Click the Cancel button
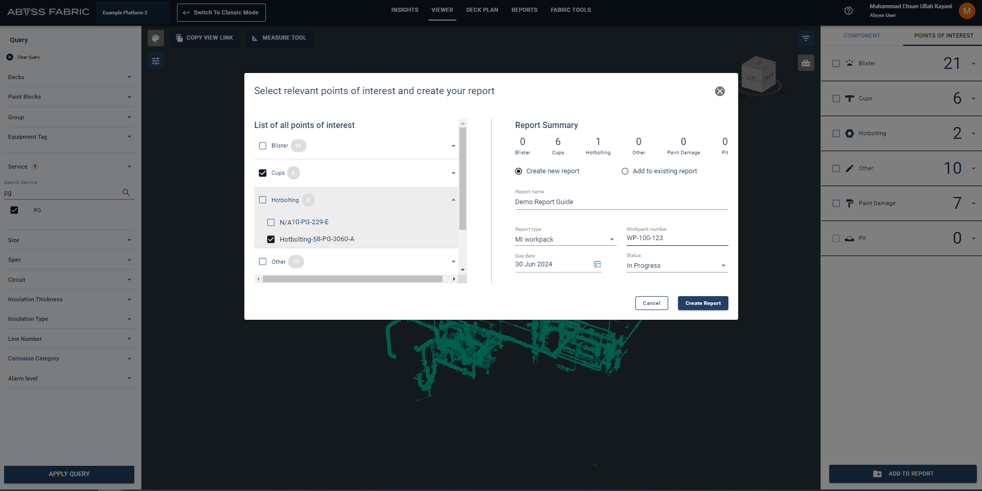Viewport: 982px width, 491px height. pyautogui.click(x=651, y=303)
